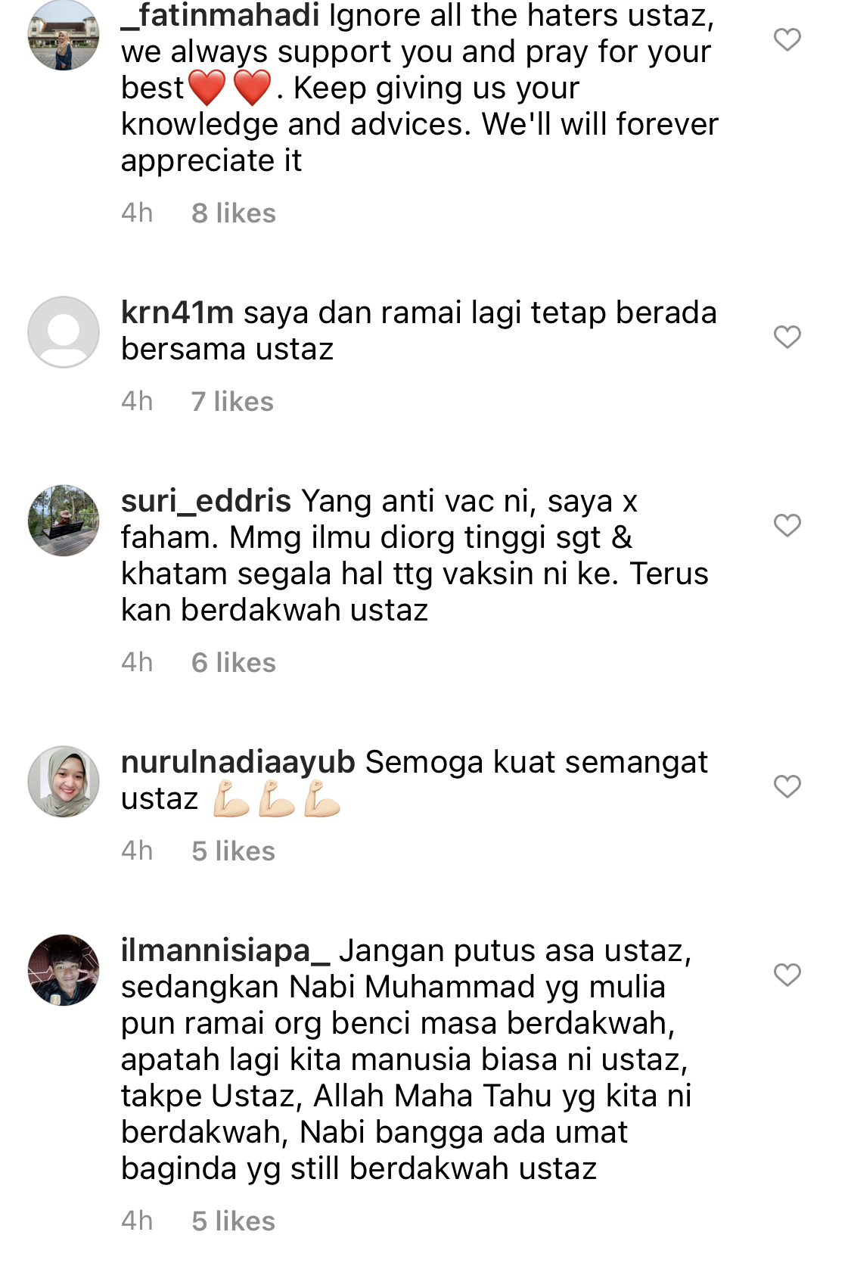The height and width of the screenshot is (1263, 851).
Task: Show the 5 likes under ilmannisiapa_'s comment
Action: point(233,1221)
